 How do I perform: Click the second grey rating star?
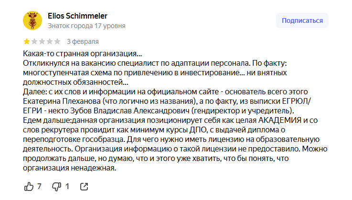tap(34, 41)
